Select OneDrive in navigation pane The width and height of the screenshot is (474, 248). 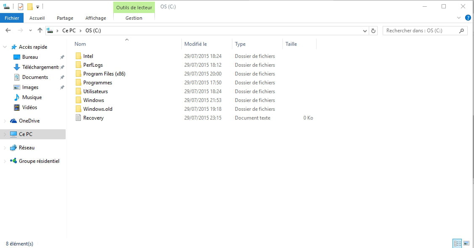click(29, 121)
